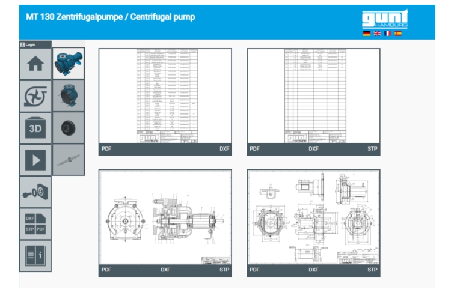Switch language to German flag
454x293 pixels.
[x=367, y=34]
